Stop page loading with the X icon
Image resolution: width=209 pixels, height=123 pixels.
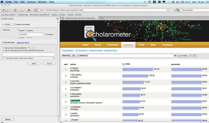(22, 10)
